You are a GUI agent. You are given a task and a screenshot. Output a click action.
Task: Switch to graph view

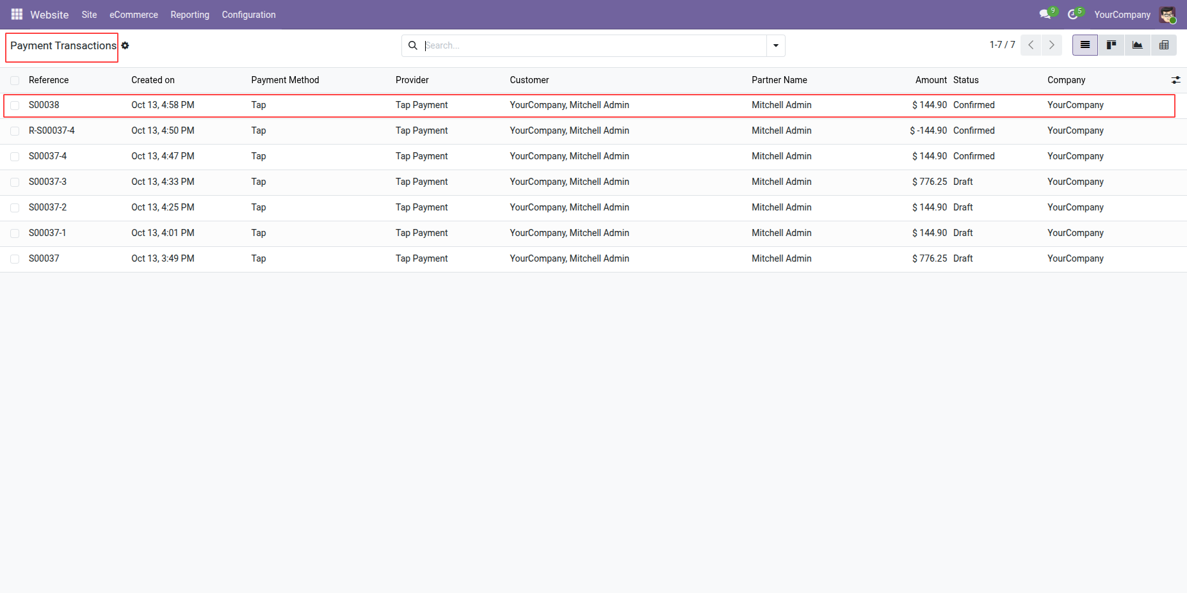click(x=1137, y=45)
